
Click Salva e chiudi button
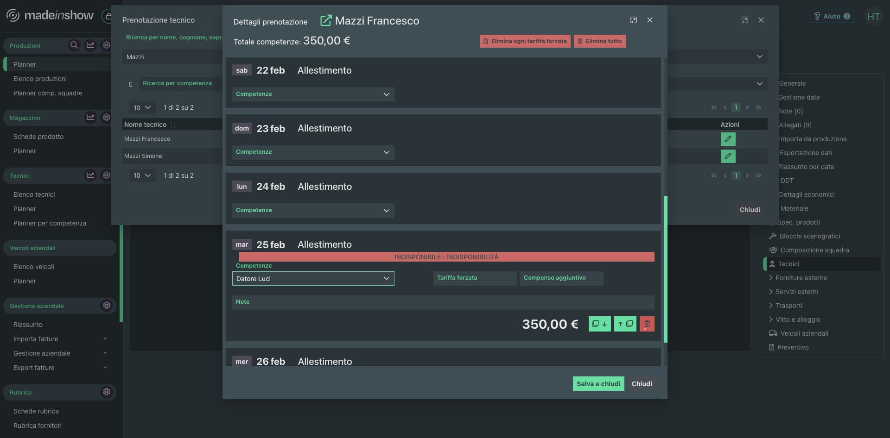[x=598, y=384]
